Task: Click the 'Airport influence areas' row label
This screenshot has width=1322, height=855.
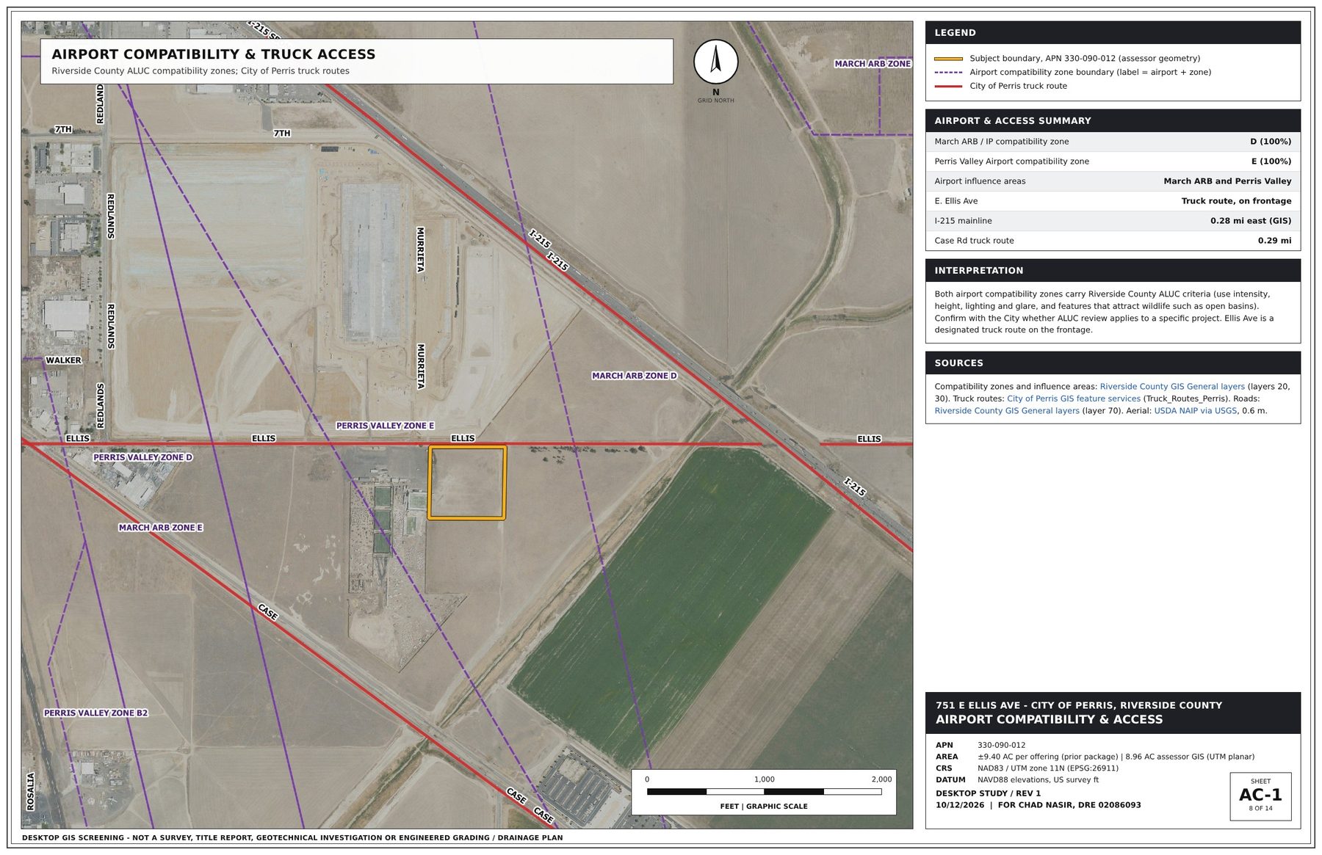Action: pyautogui.click(x=980, y=181)
